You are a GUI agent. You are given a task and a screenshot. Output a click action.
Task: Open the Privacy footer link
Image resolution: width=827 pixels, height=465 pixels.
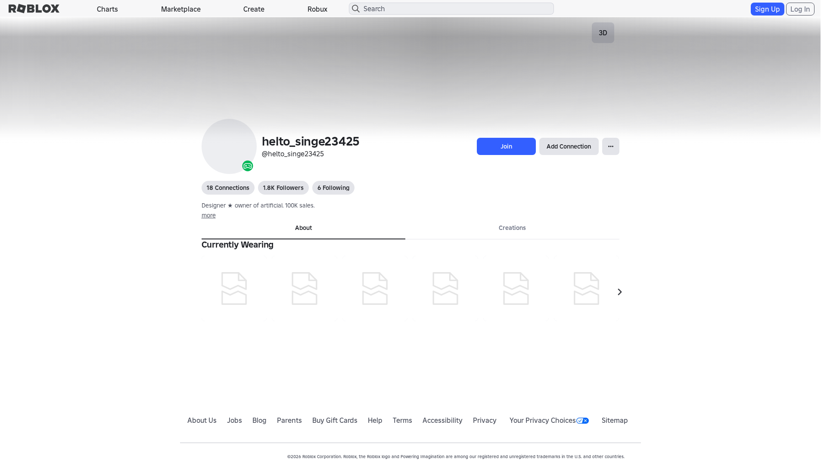click(485, 420)
